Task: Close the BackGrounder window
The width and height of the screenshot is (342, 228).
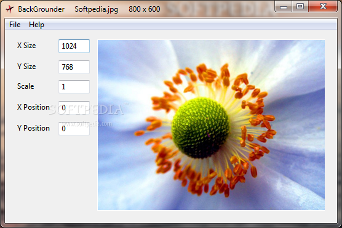Action: click(323, 7)
